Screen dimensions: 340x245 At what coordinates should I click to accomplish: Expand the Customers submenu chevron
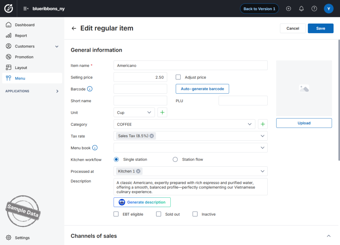coord(57,46)
